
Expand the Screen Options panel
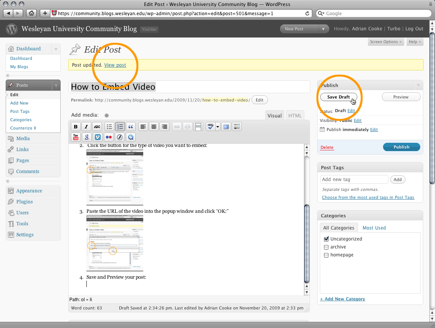pyautogui.click(x=386, y=42)
